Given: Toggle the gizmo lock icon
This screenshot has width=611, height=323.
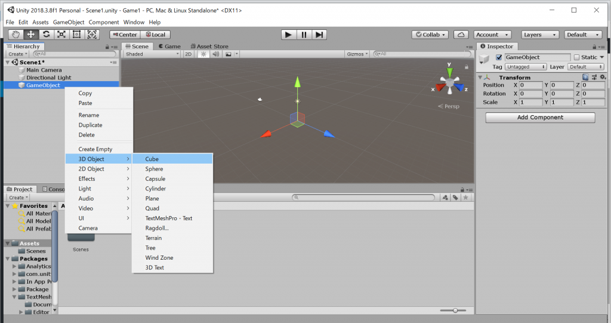Looking at the screenshot, I should click(x=466, y=67).
